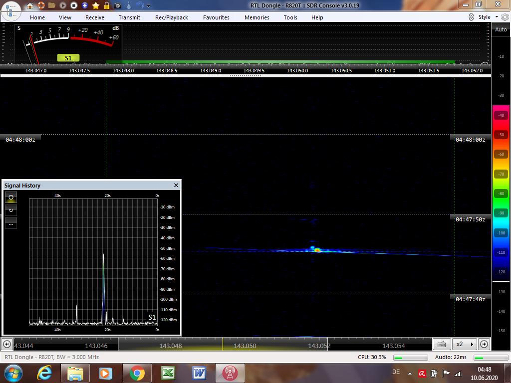Open Internet Explorer from the taskbar
Screen dimensions: 511x383
click(x=44, y=373)
